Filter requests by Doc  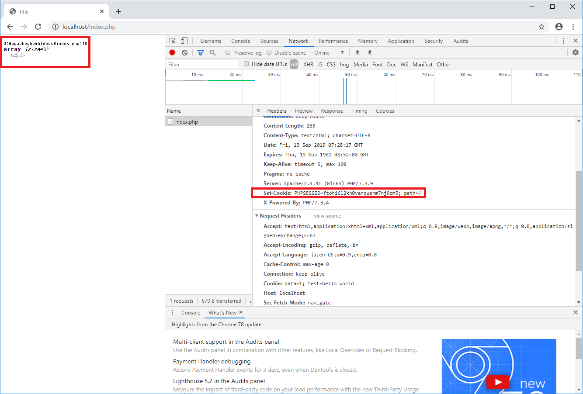[x=392, y=64]
